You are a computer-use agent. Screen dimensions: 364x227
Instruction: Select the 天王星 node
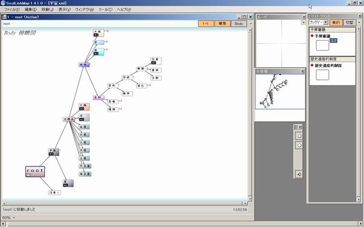pos(85,166)
